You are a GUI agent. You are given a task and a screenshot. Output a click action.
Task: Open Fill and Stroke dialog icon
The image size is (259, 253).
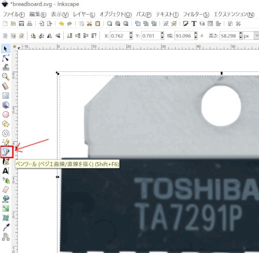[x=186, y=23]
